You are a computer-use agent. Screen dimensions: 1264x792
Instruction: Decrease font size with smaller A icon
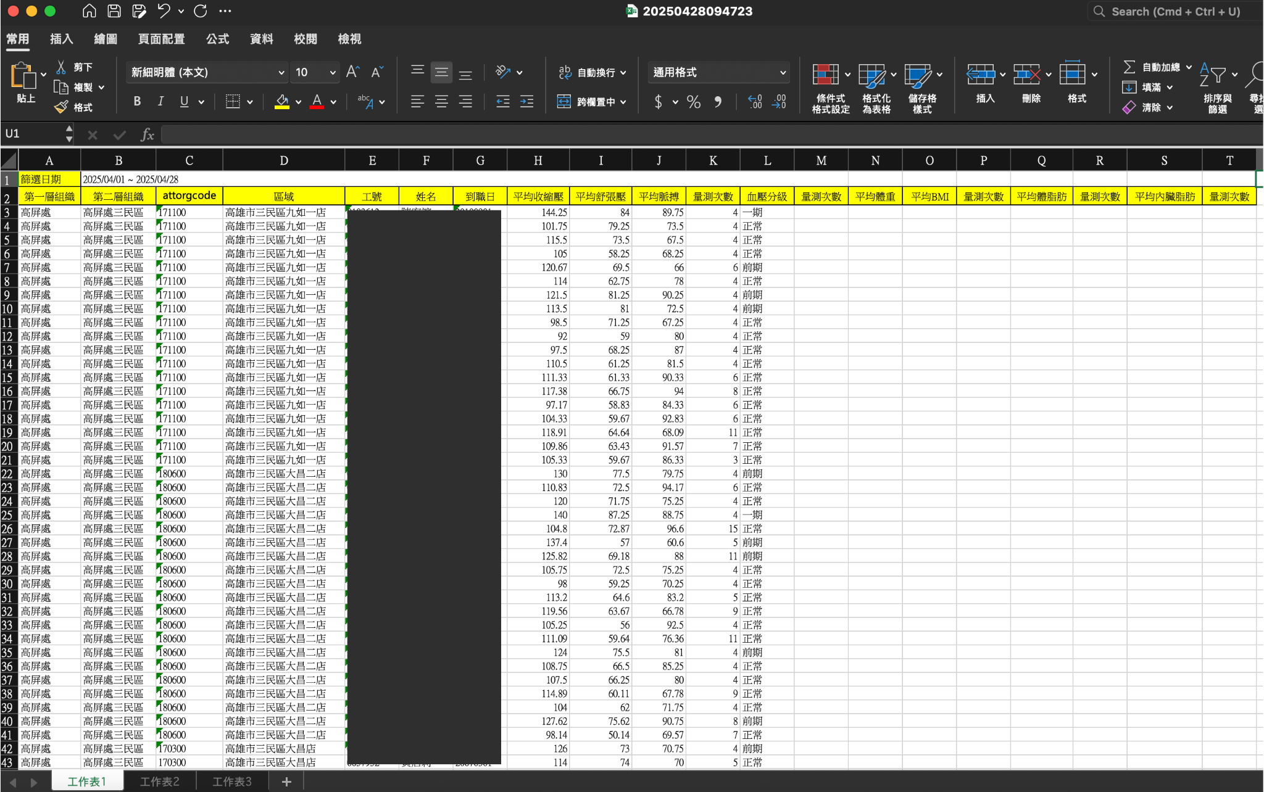click(x=377, y=72)
